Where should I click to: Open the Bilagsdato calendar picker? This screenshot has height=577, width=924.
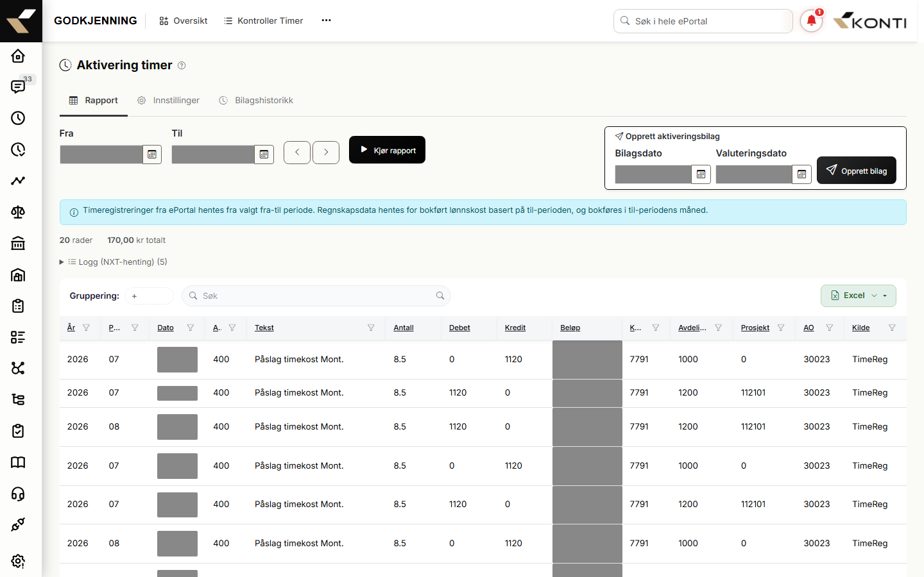(701, 174)
